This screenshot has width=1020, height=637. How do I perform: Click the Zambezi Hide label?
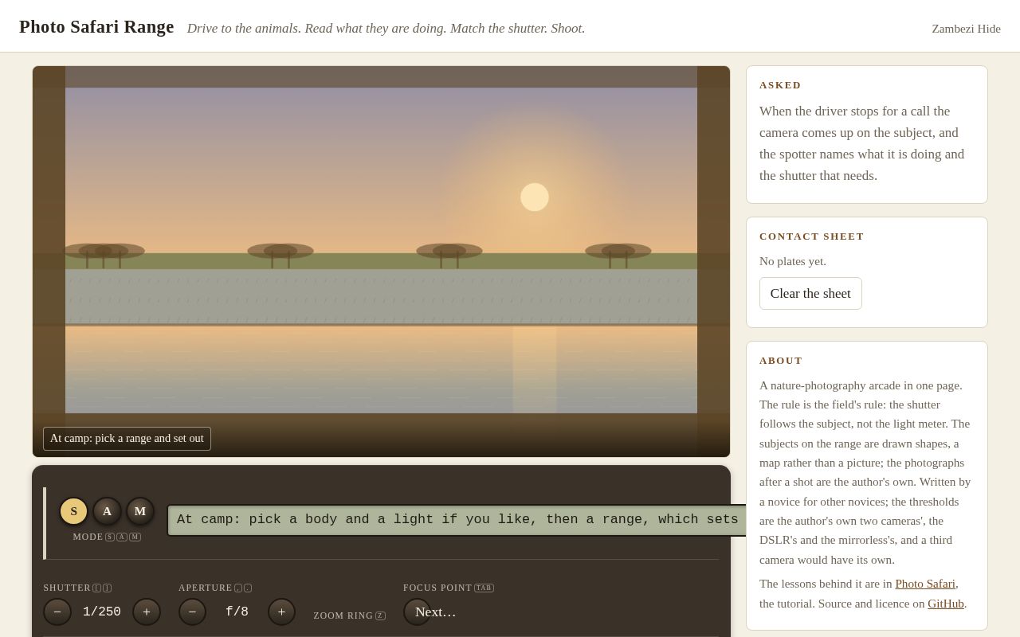pyautogui.click(x=966, y=29)
